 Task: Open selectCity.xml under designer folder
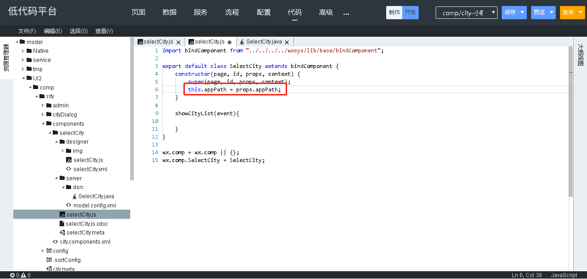pyautogui.click(x=90, y=169)
